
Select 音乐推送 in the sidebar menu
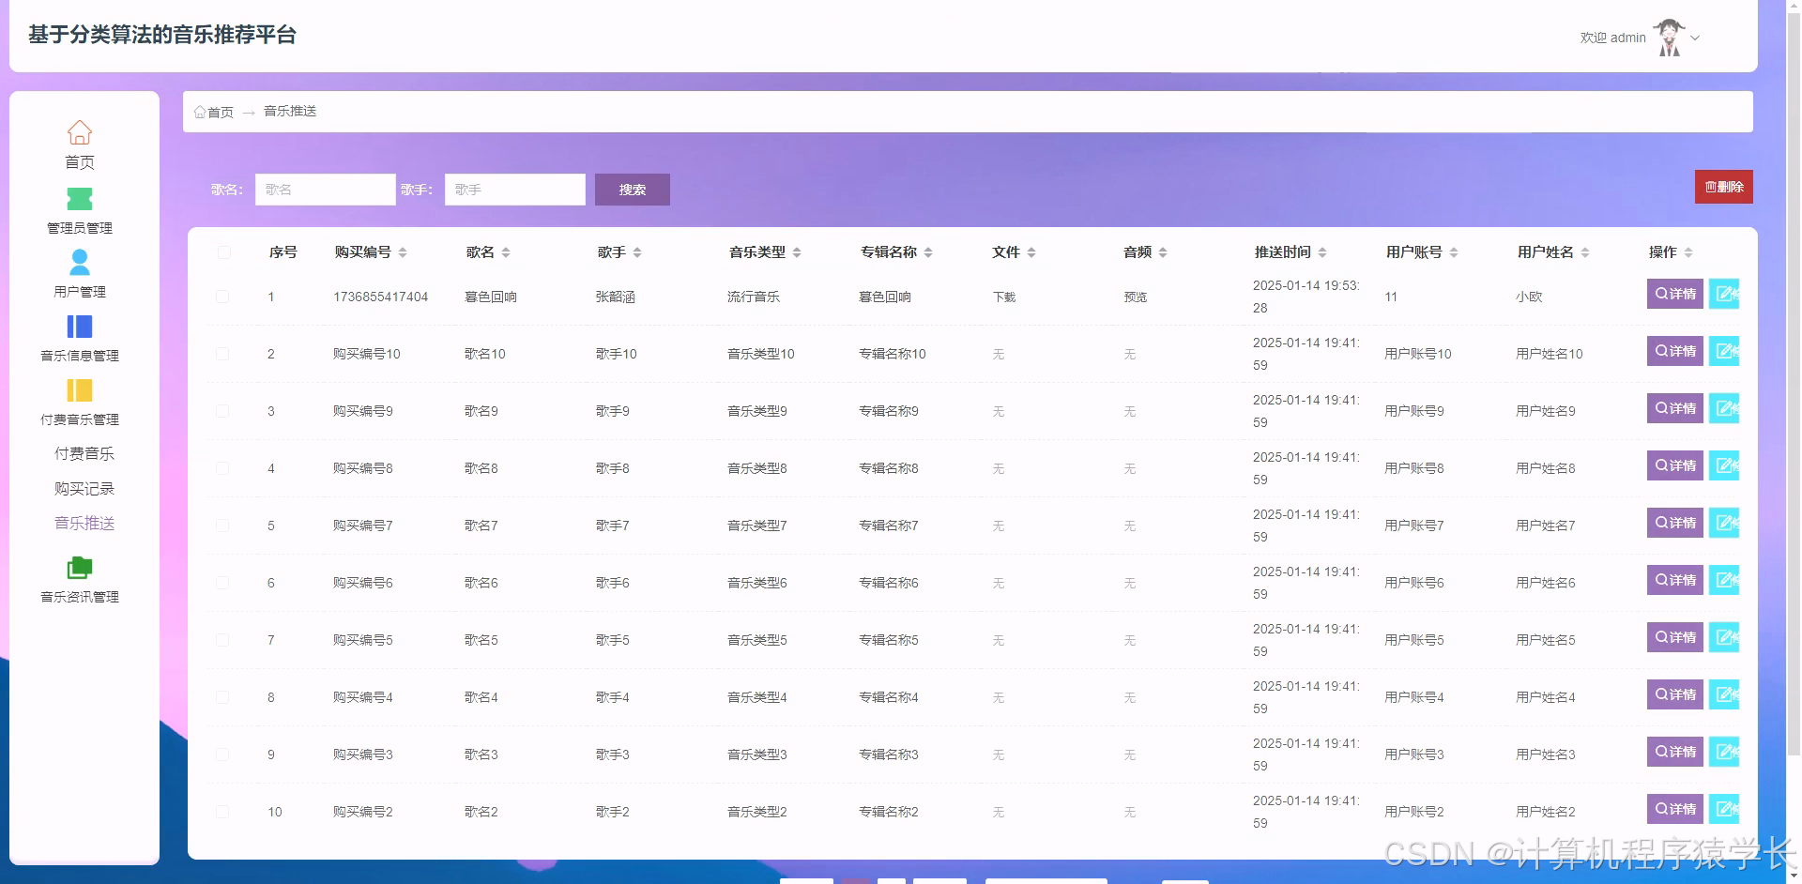pos(84,523)
